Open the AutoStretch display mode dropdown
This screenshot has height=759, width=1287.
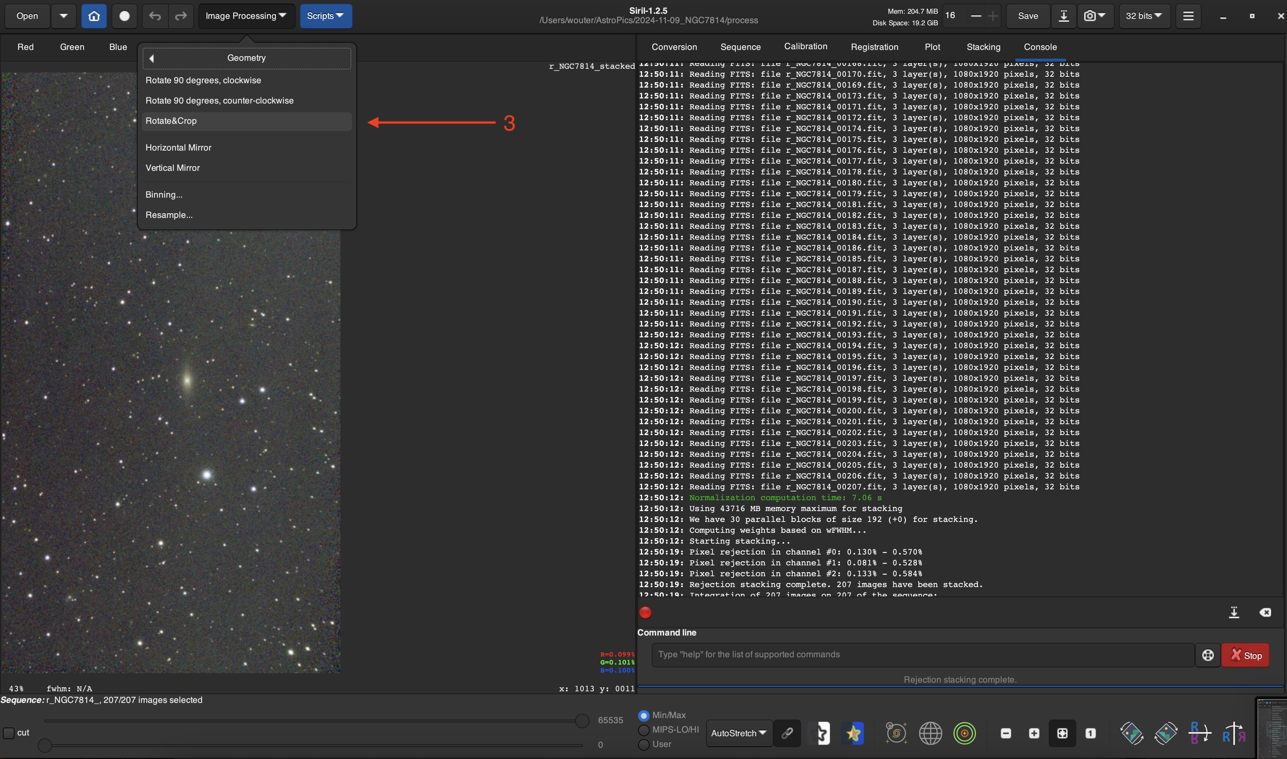tap(738, 733)
